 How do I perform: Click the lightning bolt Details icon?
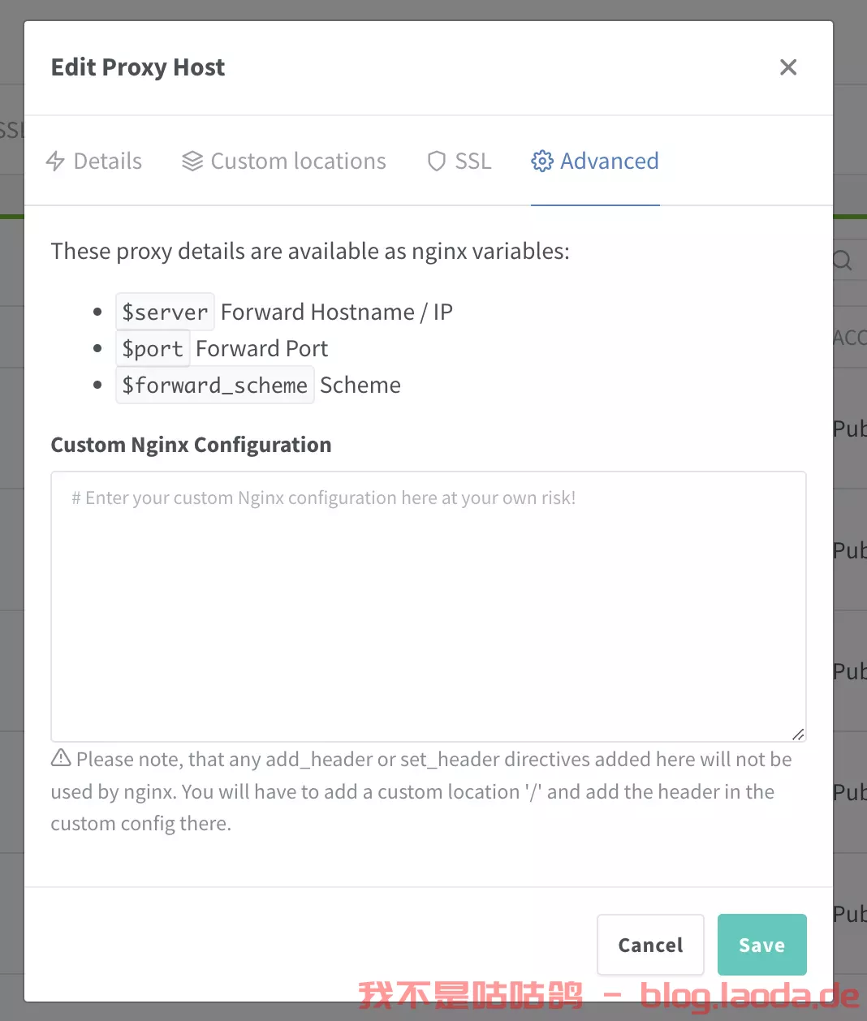tap(55, 161)
